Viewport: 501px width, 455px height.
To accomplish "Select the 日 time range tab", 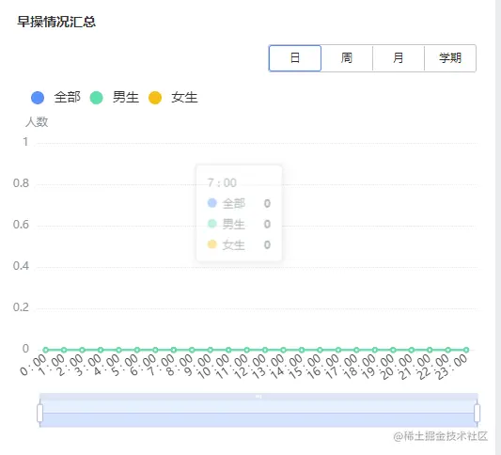I will 295,58.
